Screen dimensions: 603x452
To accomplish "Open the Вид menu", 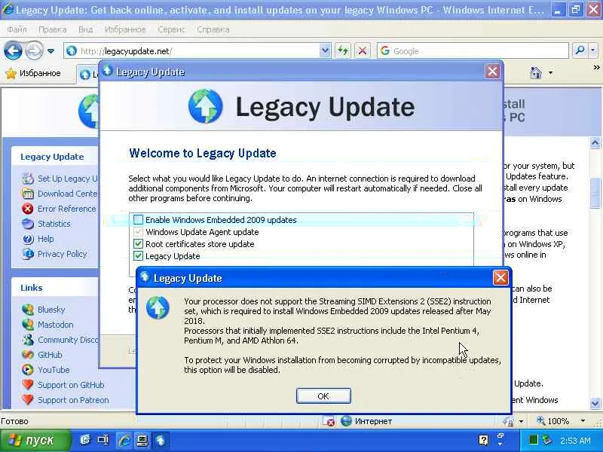I will [x=85, y=29].
